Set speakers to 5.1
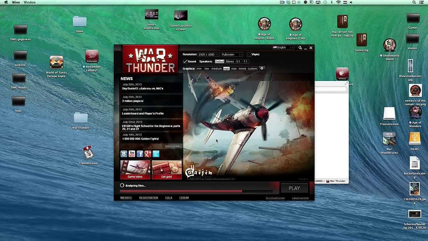This screenshot has width=428, height=241. pos(238,61)
